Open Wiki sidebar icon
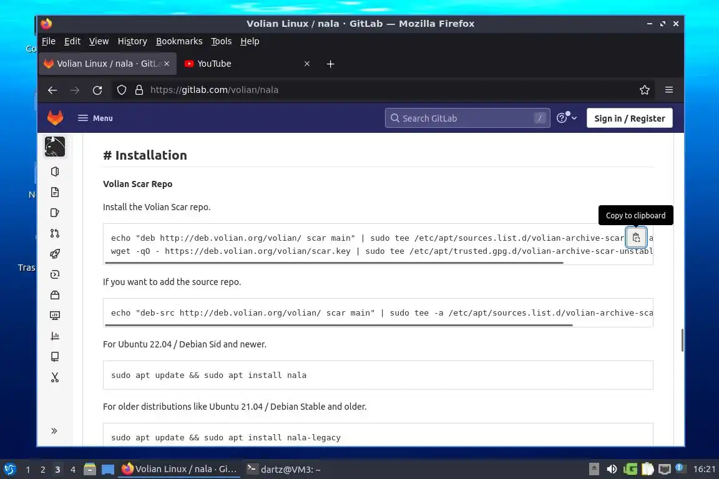719x479 pixels. (54, 357)
